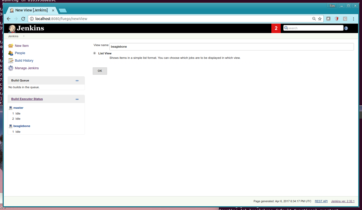
Task: Reload the page with refresh icon
Action: coord(23,19)
